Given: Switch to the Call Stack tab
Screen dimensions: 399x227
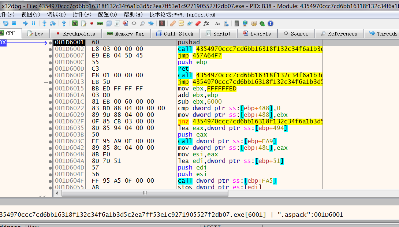Looking at the screenshot, I should pos(175,34).
